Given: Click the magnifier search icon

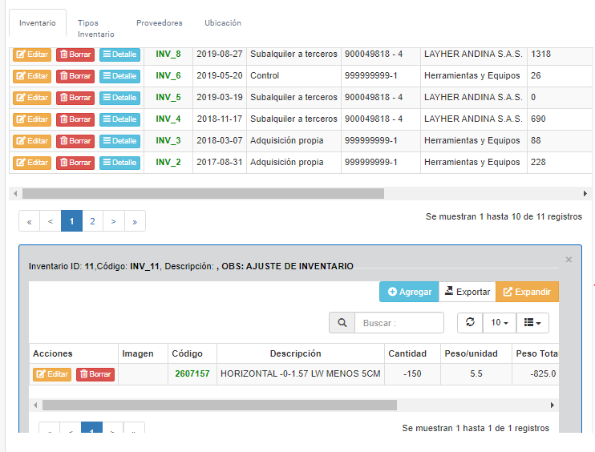Looking at the screenshot, I should [342, 323].
